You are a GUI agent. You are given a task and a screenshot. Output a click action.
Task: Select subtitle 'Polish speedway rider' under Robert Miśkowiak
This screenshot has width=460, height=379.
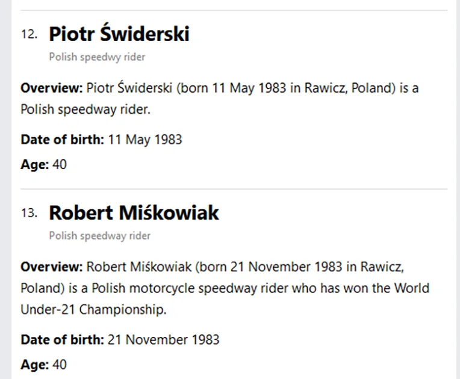(x=100, y=236)
